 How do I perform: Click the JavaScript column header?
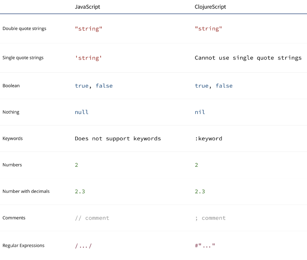click(x=87, y=7)
